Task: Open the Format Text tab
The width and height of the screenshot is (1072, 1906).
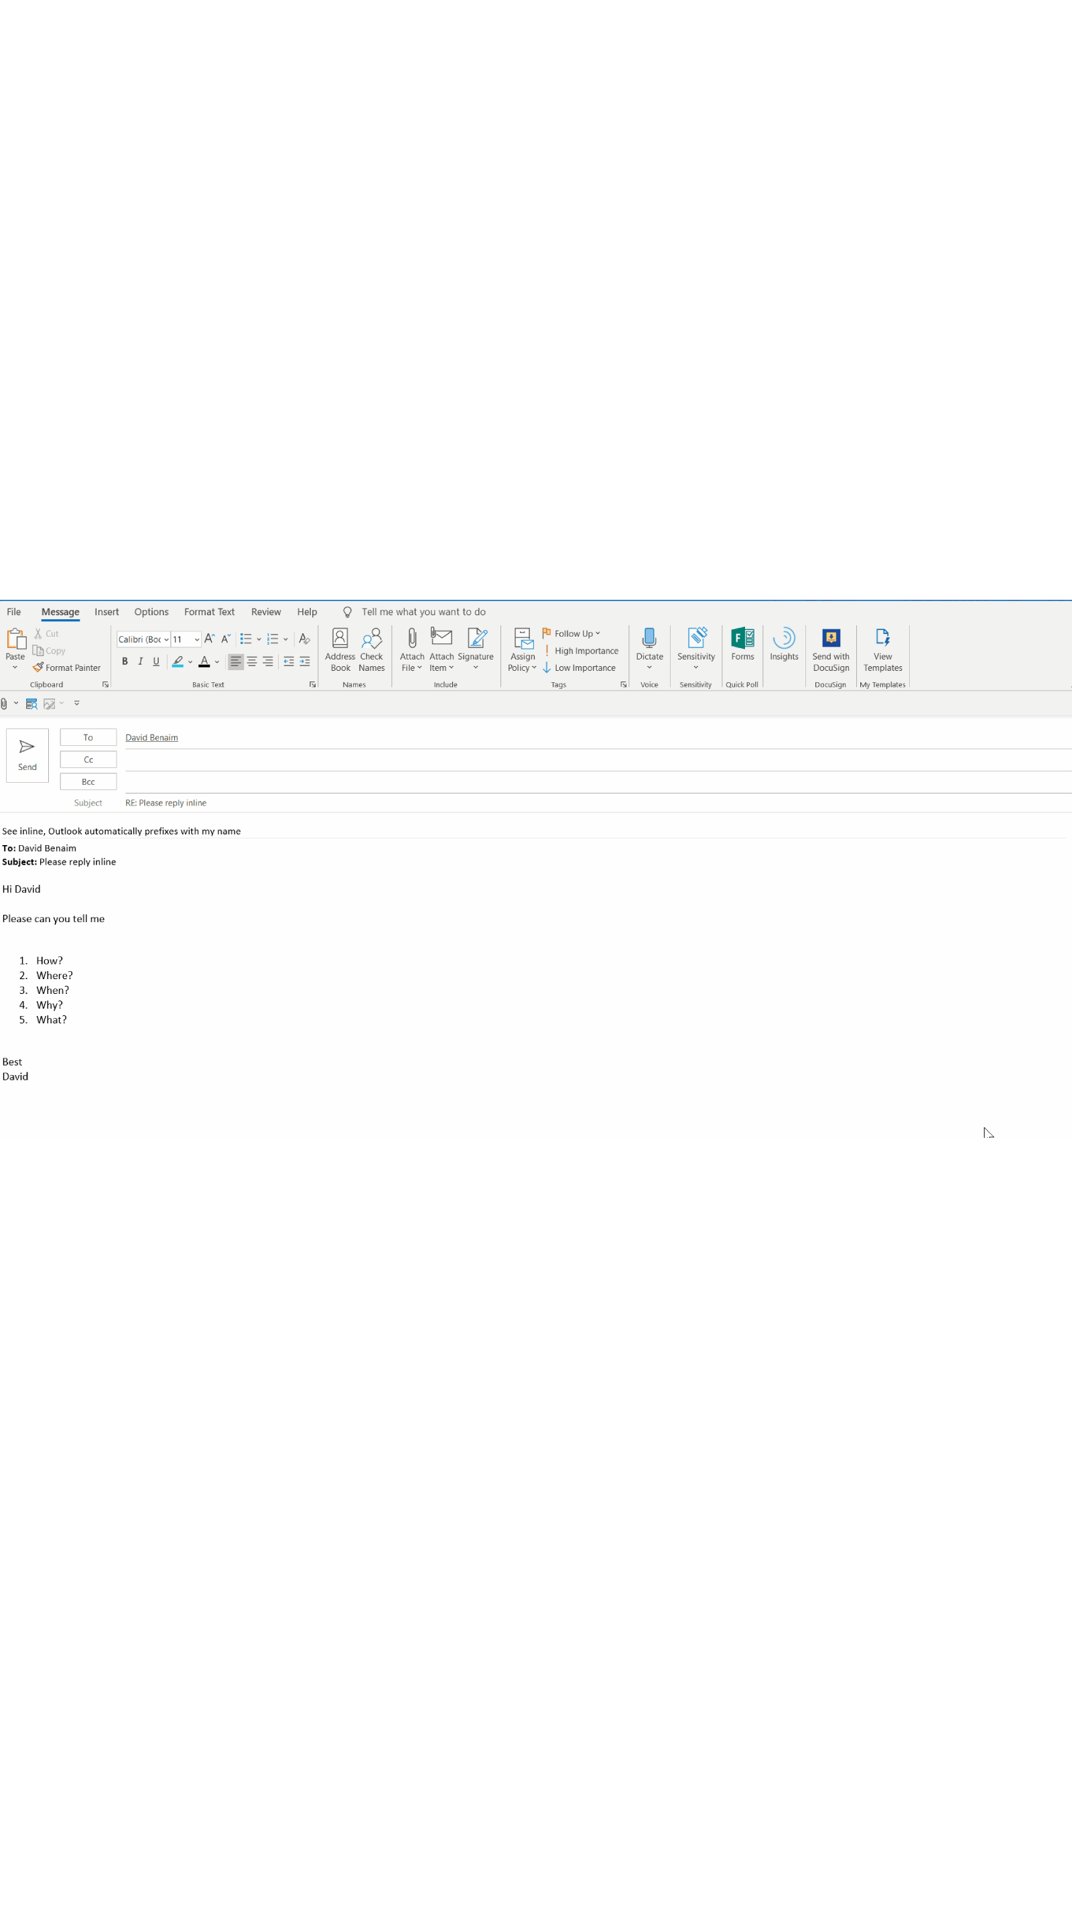Action: [209, 612]
